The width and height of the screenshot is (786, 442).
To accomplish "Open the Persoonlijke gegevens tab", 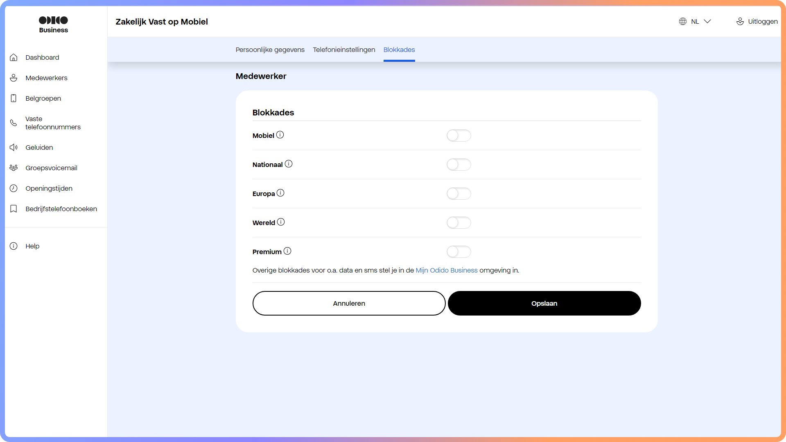I will tap(270, 50).
